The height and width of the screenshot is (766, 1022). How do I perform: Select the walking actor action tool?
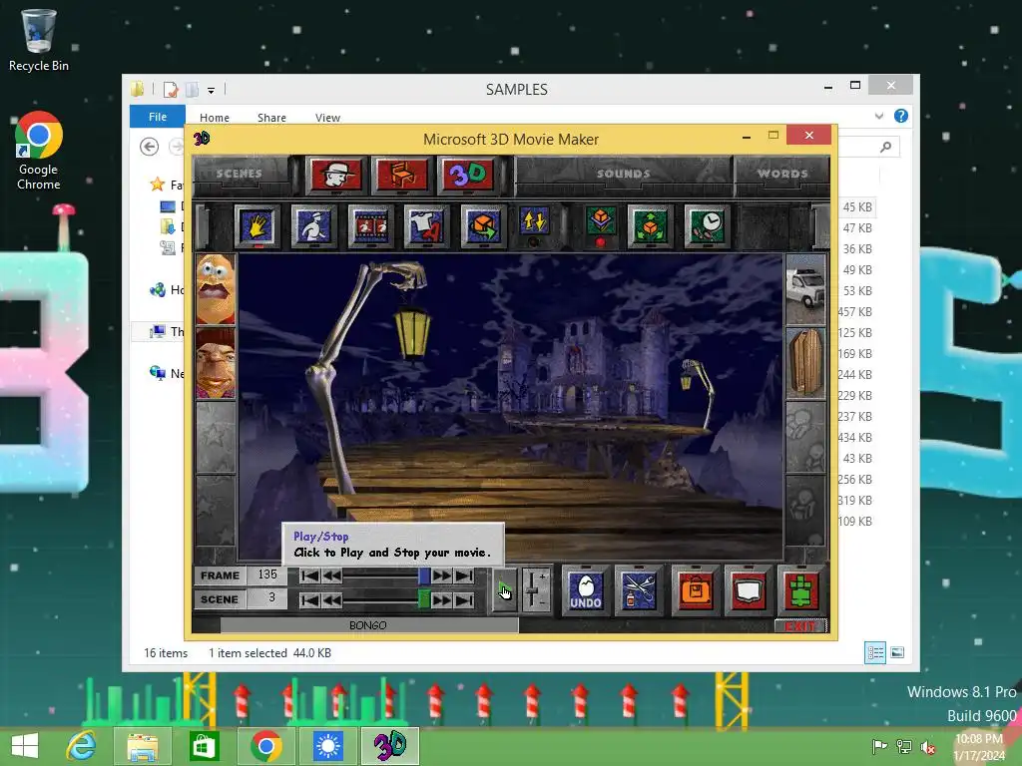pos(314,226)
